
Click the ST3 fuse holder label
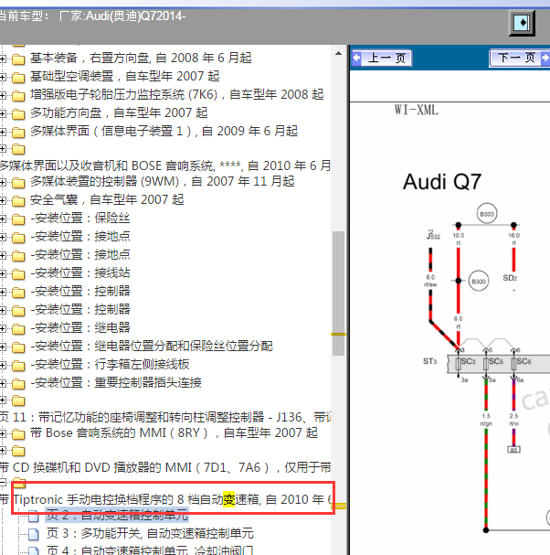[x=429, y=361]
